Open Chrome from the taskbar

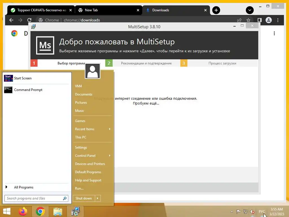point(40,211)
